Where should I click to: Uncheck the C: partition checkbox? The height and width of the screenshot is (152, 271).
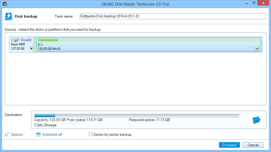pyautogui.click(x=257, y=49)
